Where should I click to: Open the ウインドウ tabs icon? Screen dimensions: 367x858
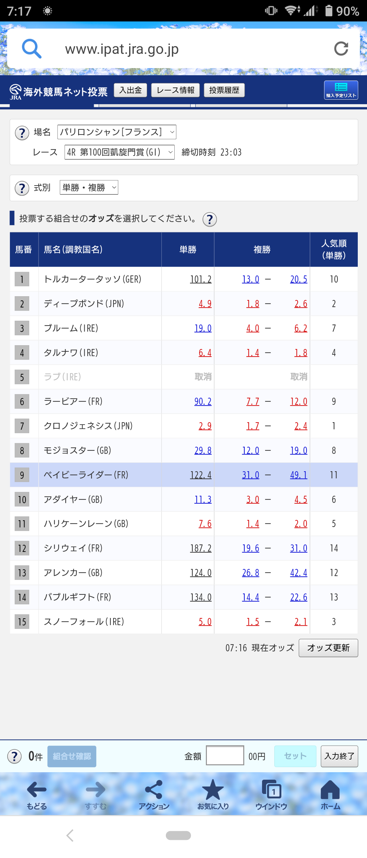(x=272, y=795)
